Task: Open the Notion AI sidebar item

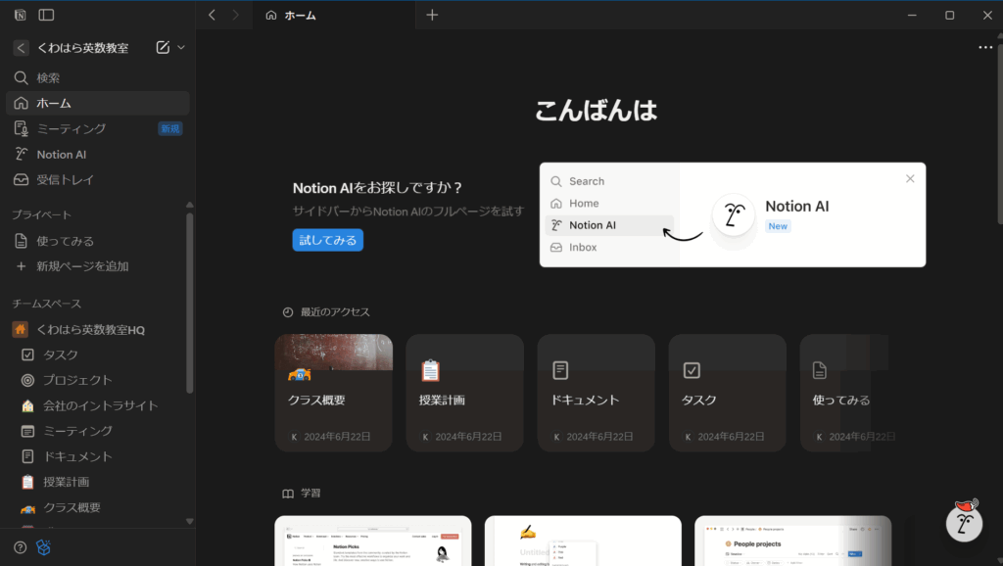Action: (x=61, y=154)
